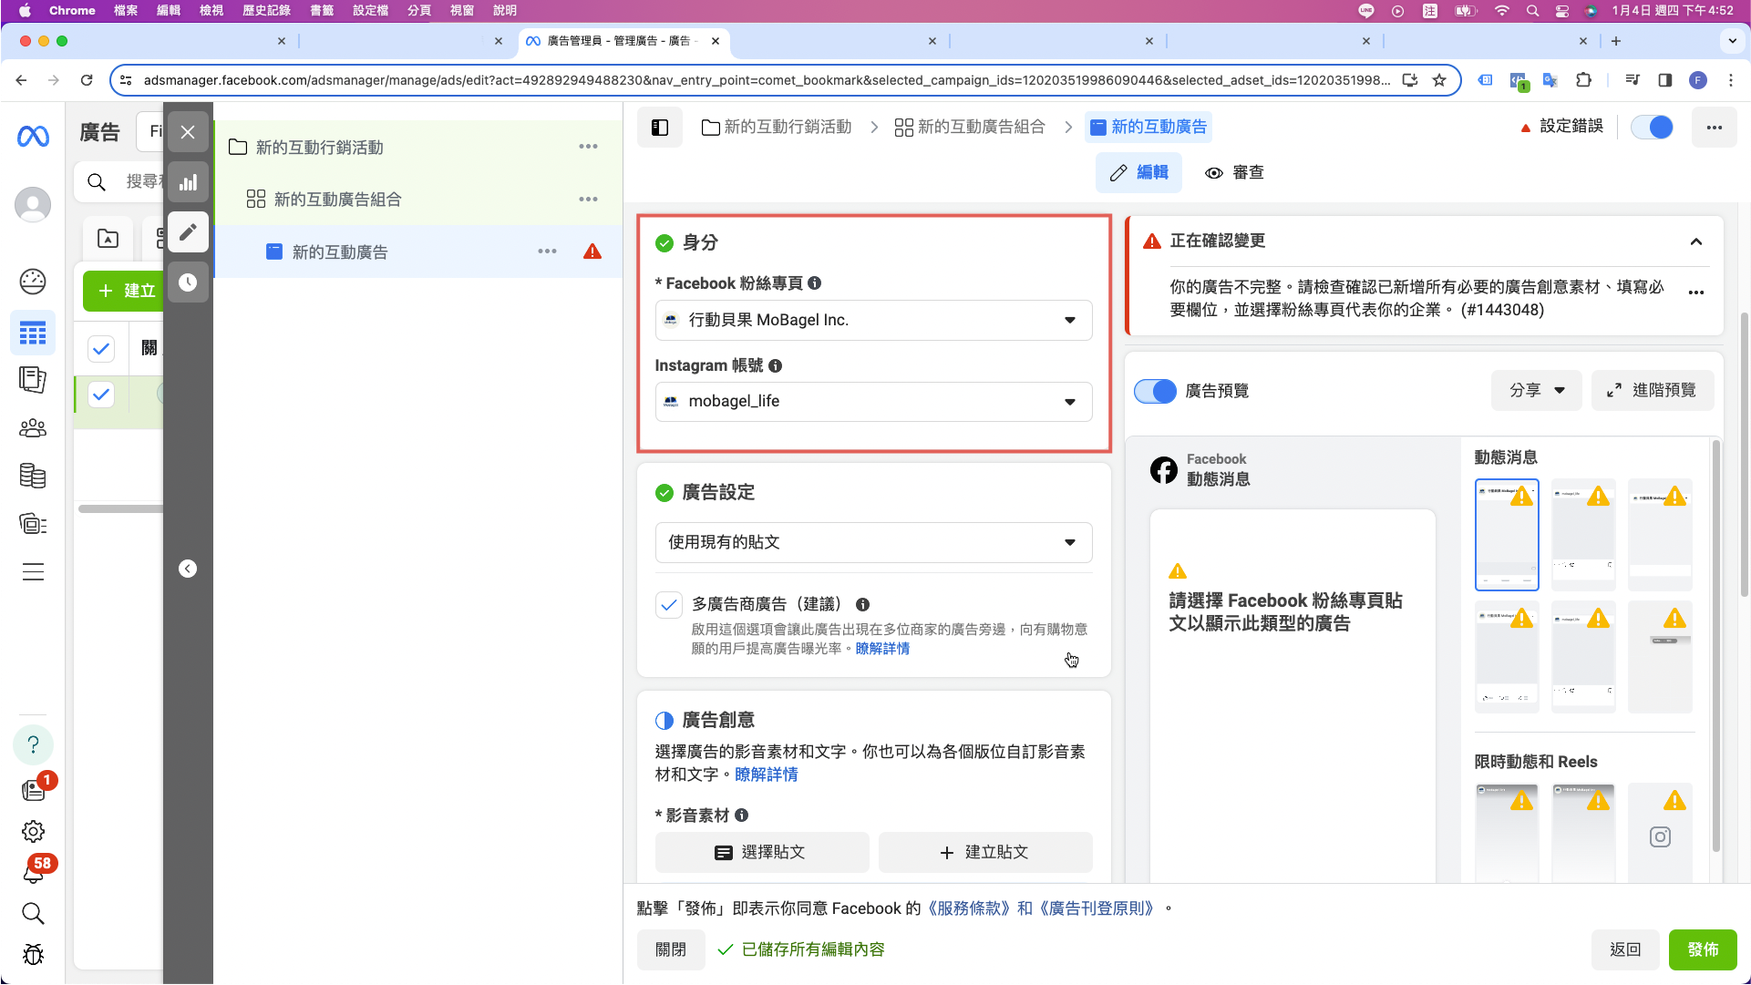Click Instagram 帳號 info icon
The width and height of the screenshot is (1751, 985).
(x=776, y=365)
